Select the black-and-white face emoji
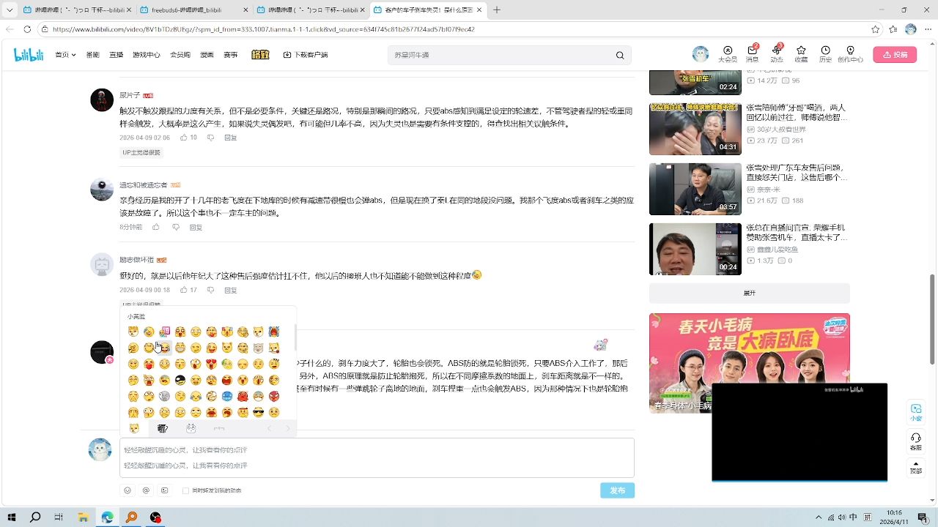 180,380
